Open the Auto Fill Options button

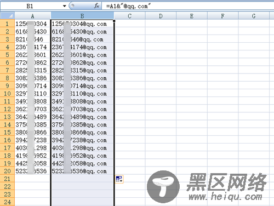point(119,179)
